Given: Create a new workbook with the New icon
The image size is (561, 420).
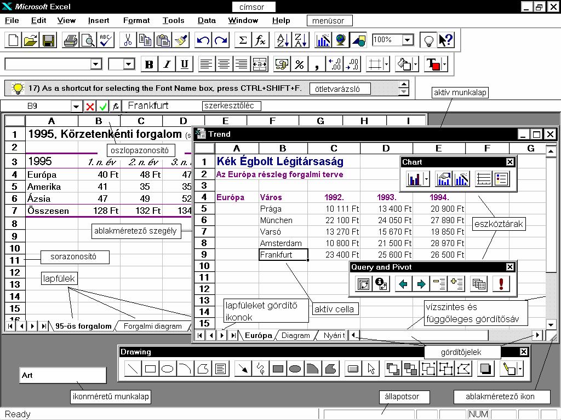Looking at the screenshot, I should point(13,40).
